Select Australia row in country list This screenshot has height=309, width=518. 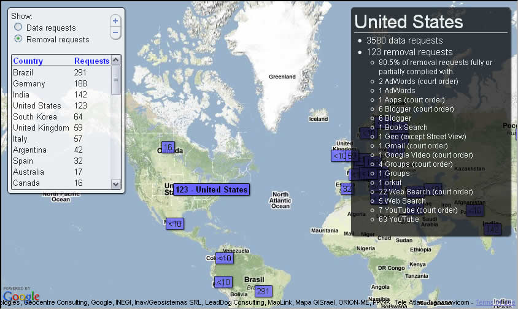pos(61,172)
